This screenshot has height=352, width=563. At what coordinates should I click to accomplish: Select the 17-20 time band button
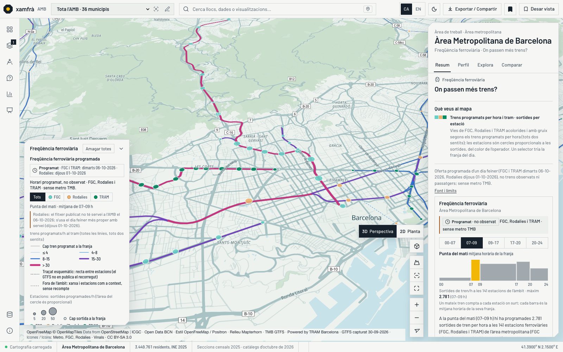click(x=515, y=243)
